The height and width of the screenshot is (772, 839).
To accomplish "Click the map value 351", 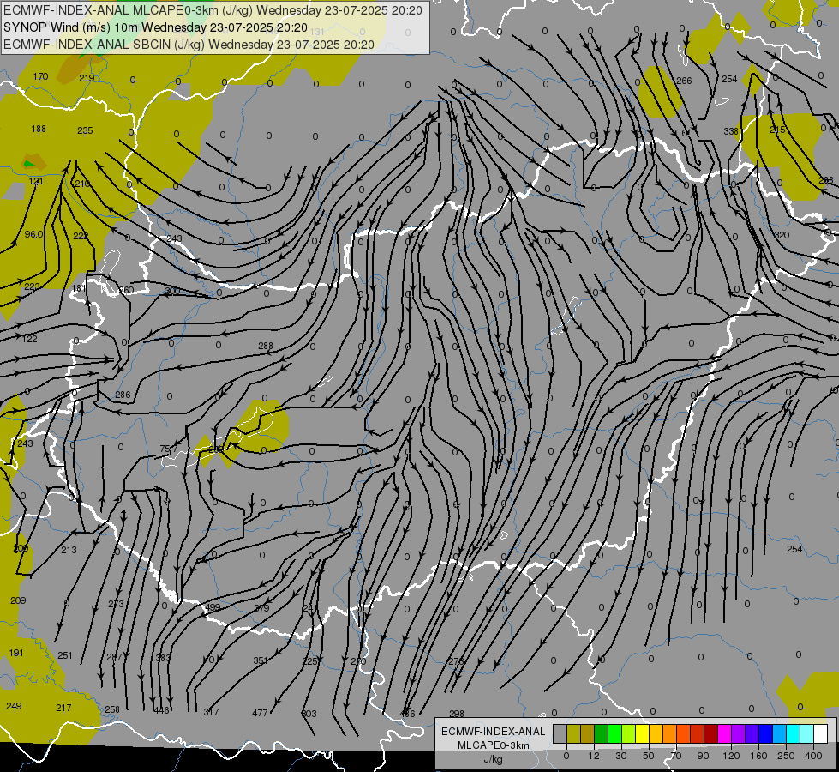I will pos(260,660).
